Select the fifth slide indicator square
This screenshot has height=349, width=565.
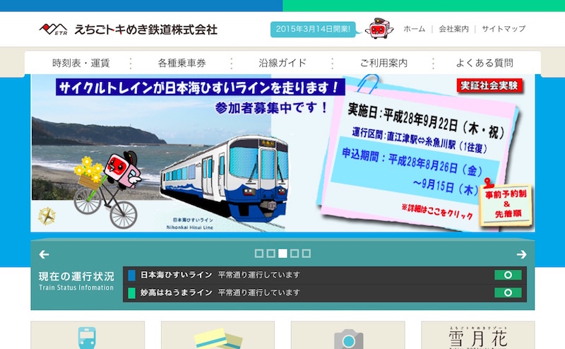(307, 254)
